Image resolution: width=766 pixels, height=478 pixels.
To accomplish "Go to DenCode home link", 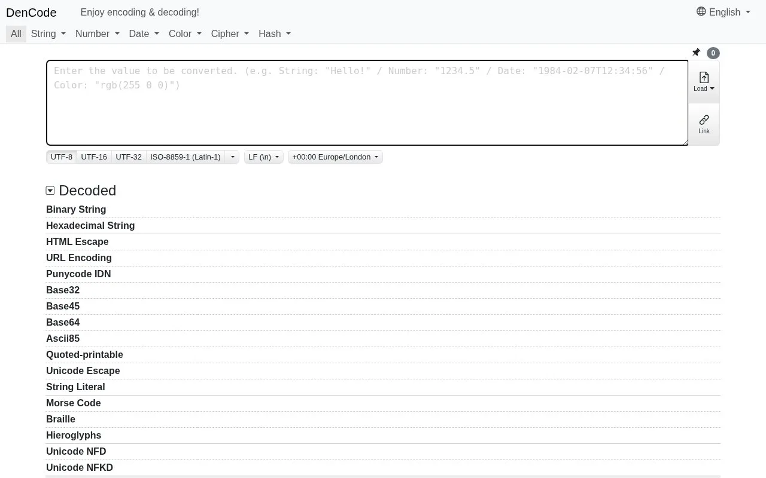I will pyautogui.click(x=31, y=13).
